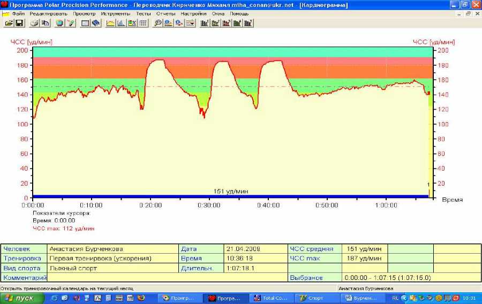Viewport: 482px width, 304px height.
Task: Switch to Total Commander taskbar button
Action: pyautogui.click(x=271, y=298)
